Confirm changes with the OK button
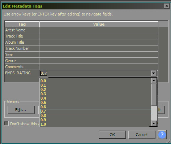Screen dimensions: 171x144 [112, 135]
